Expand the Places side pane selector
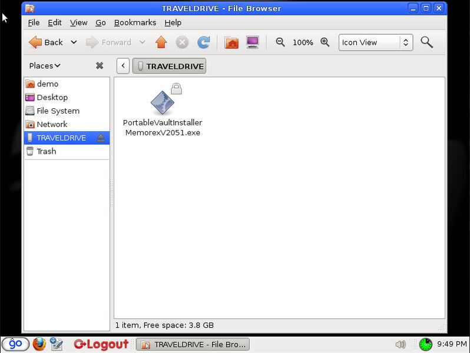 tap(45, 65)
